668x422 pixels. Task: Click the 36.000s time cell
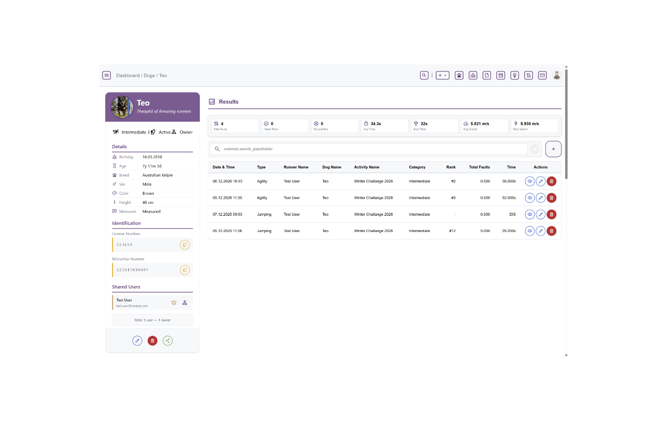coord(509,181)
